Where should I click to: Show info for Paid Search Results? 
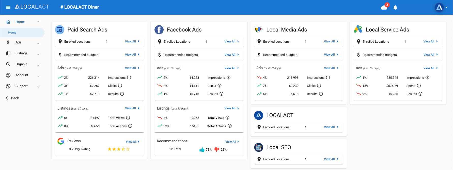122,94
